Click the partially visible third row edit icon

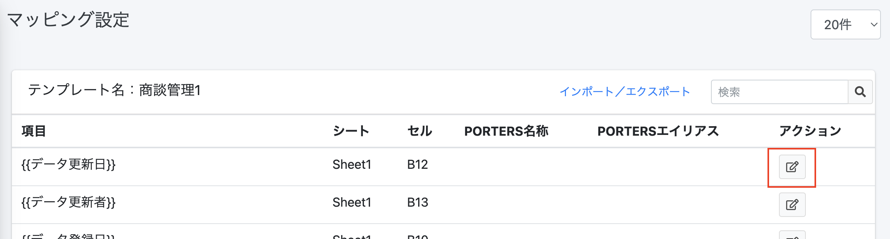[x=792, y=236]
